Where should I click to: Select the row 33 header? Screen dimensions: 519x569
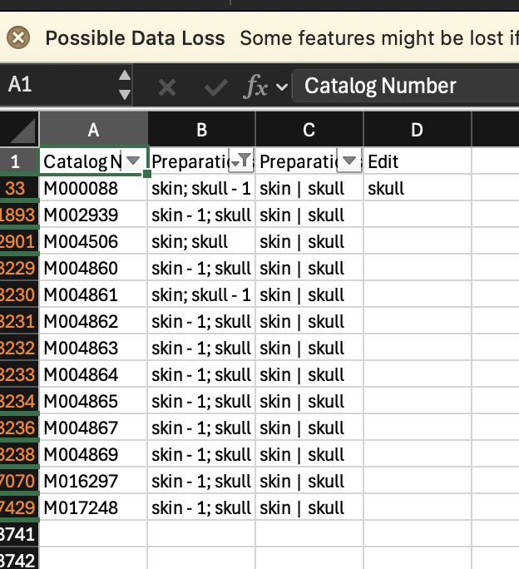(x=17, y=189)
